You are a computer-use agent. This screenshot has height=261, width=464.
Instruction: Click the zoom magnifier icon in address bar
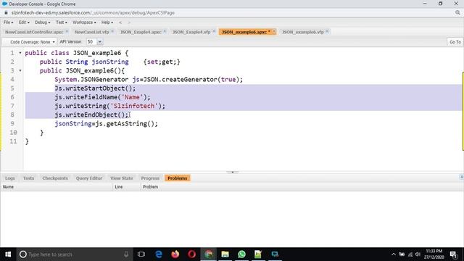(457, 13)
